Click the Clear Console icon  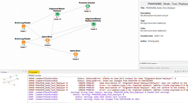[x=175, y=72]
